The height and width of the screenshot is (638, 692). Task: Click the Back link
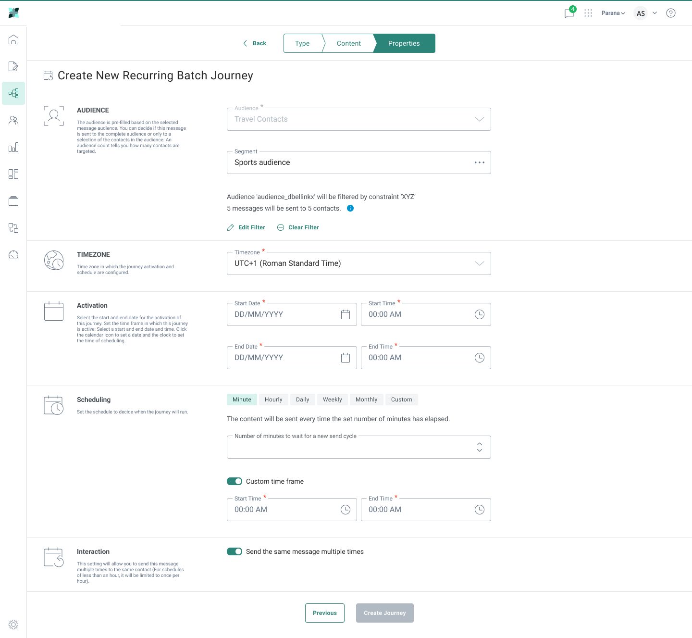[x=254, y=43]
